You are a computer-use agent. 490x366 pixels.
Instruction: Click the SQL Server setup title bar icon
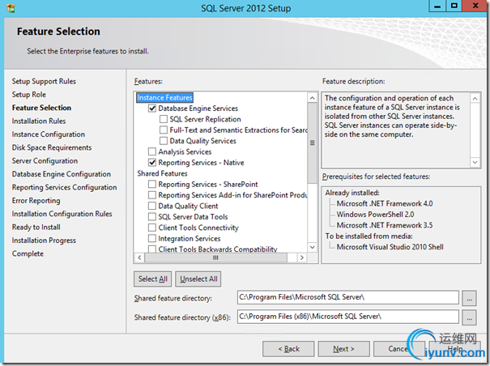(11, 8)
